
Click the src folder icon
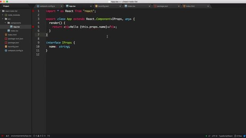point(6,19)
